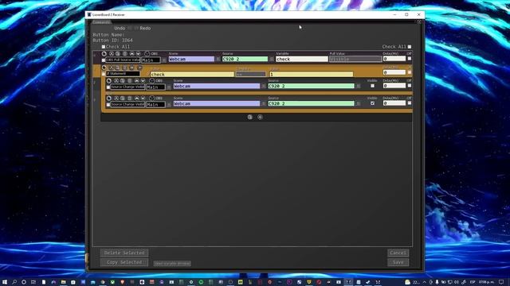
Task: Open the variable window
Action: [172, 263]
